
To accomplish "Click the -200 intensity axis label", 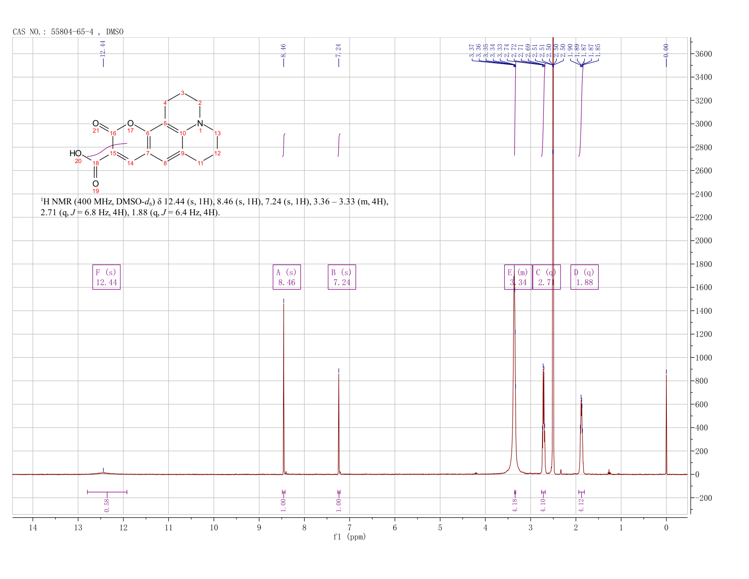I will tap(703, 498).
